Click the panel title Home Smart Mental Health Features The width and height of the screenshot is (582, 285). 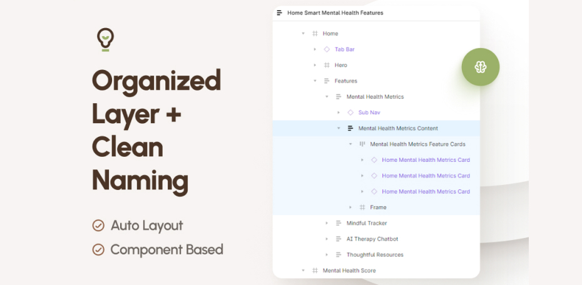pos(335,12)
